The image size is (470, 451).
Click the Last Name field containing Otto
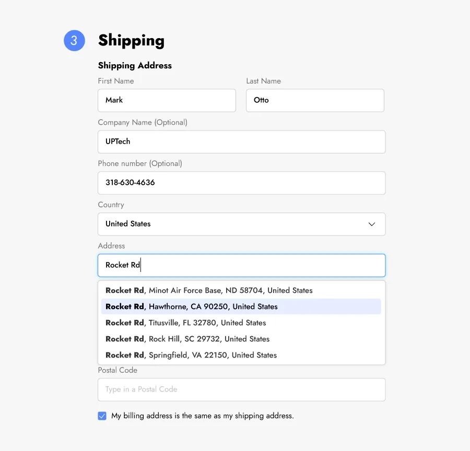coord(315,100)
